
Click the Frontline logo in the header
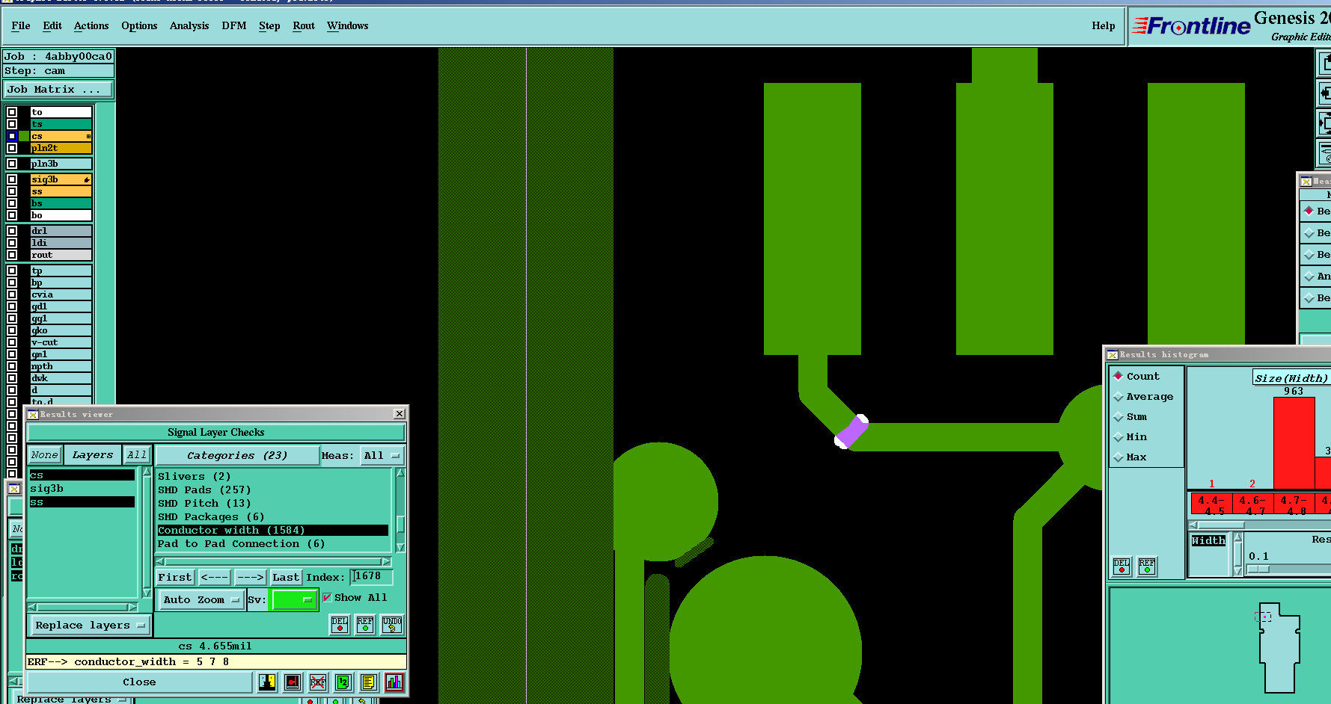1191,26
